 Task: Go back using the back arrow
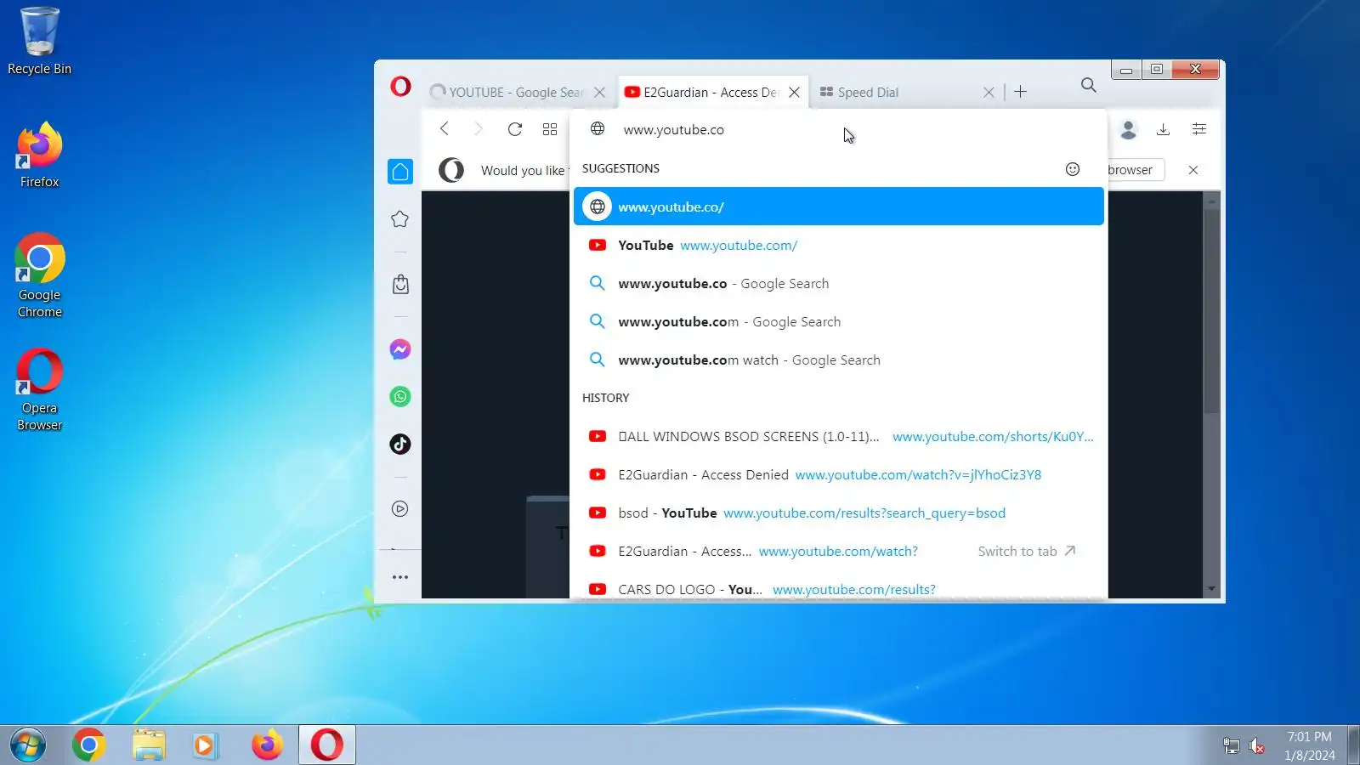(444, 128)
